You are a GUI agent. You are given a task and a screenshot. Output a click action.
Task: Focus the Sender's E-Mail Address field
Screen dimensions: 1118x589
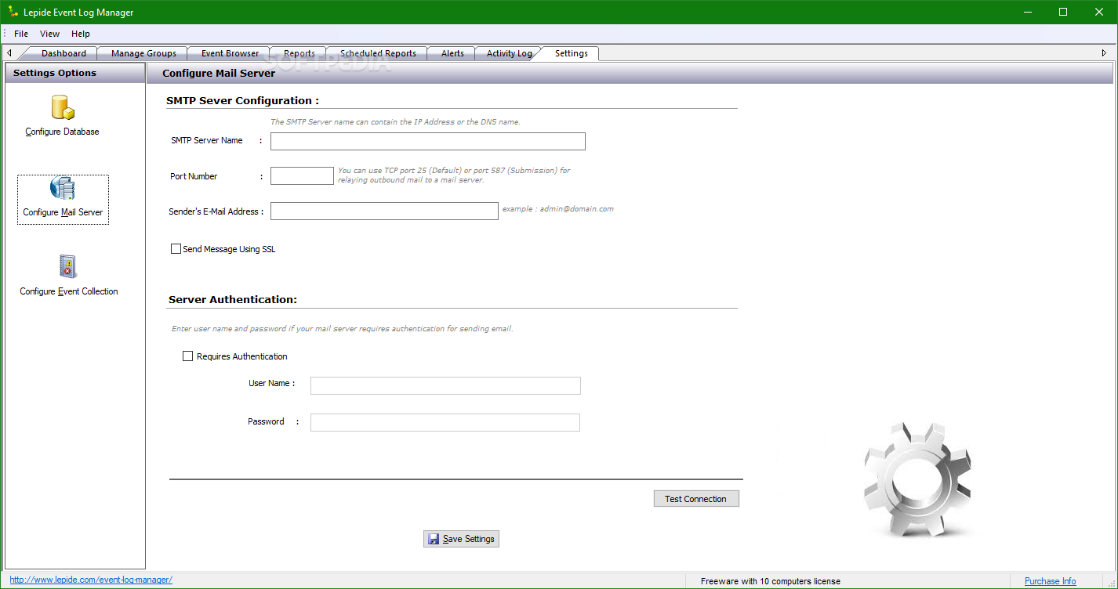tap(384, 211)
